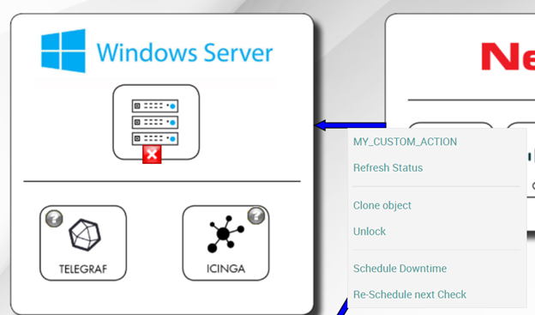
Task: Click the unknown status badge on ICINGA
Action: click(256, 215)
